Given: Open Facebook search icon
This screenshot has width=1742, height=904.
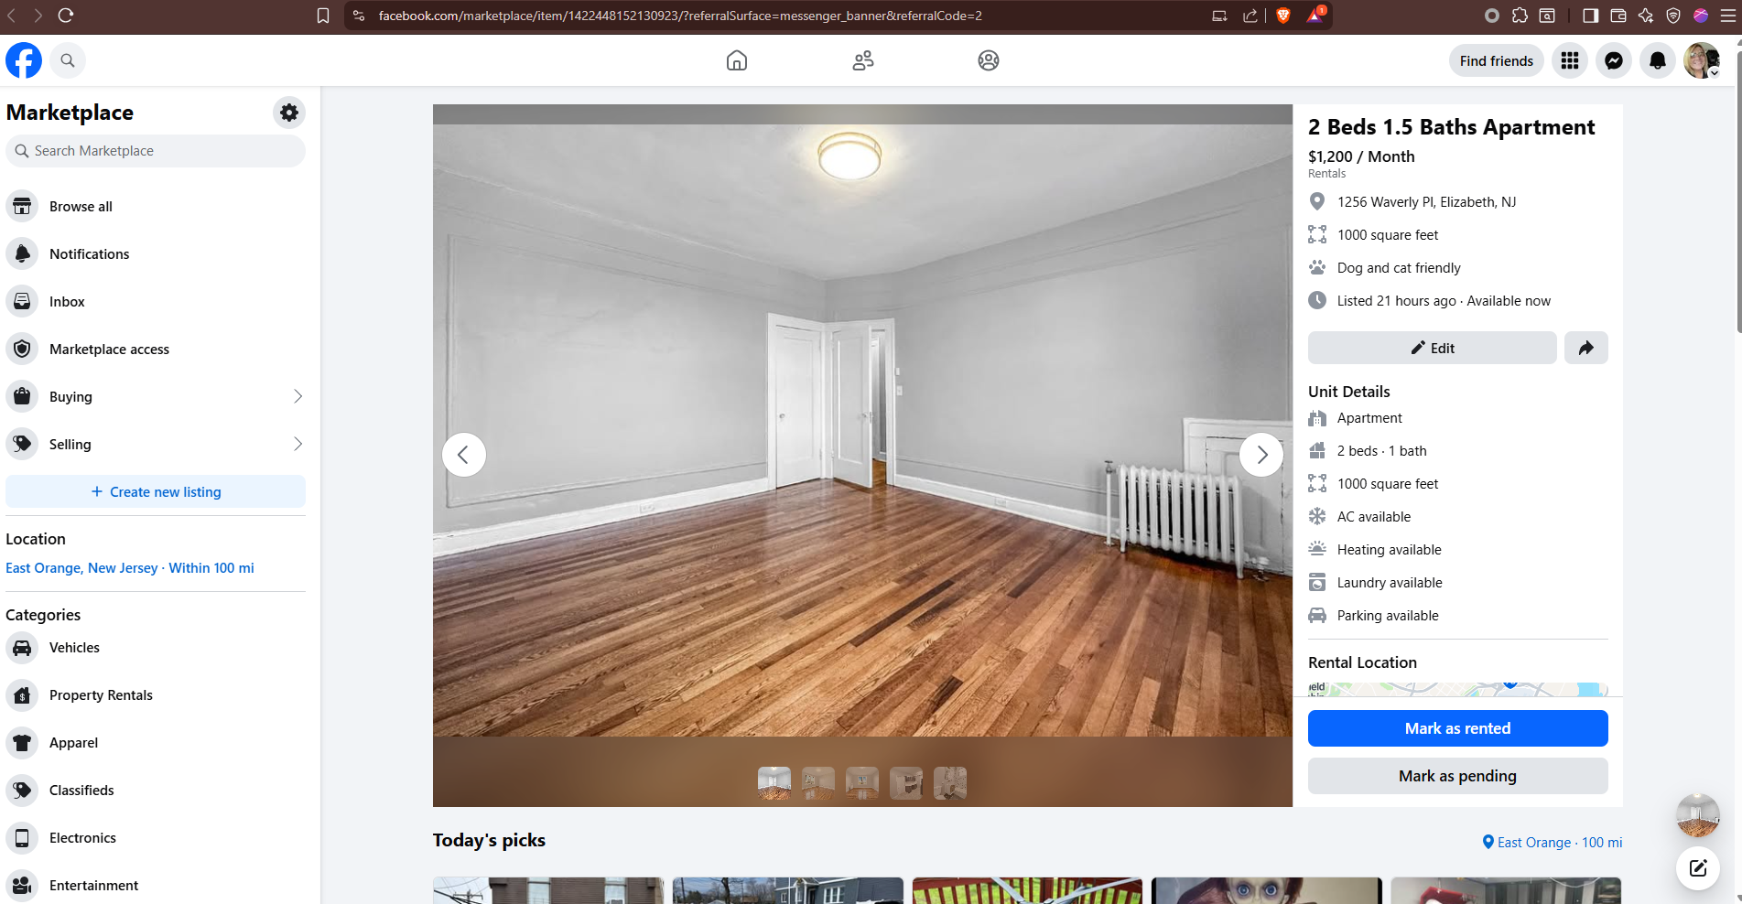Looking at the screenshot, I should pos(68,60).
